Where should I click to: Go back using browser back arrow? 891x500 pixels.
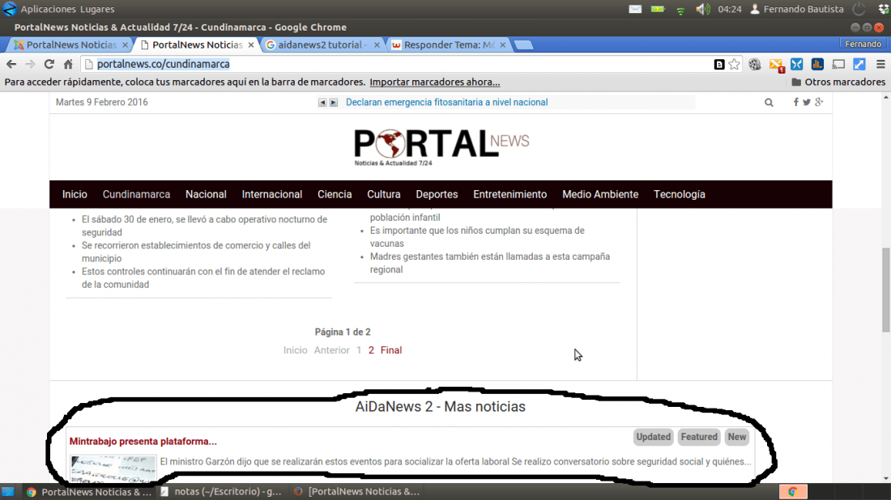pos(11,64)
